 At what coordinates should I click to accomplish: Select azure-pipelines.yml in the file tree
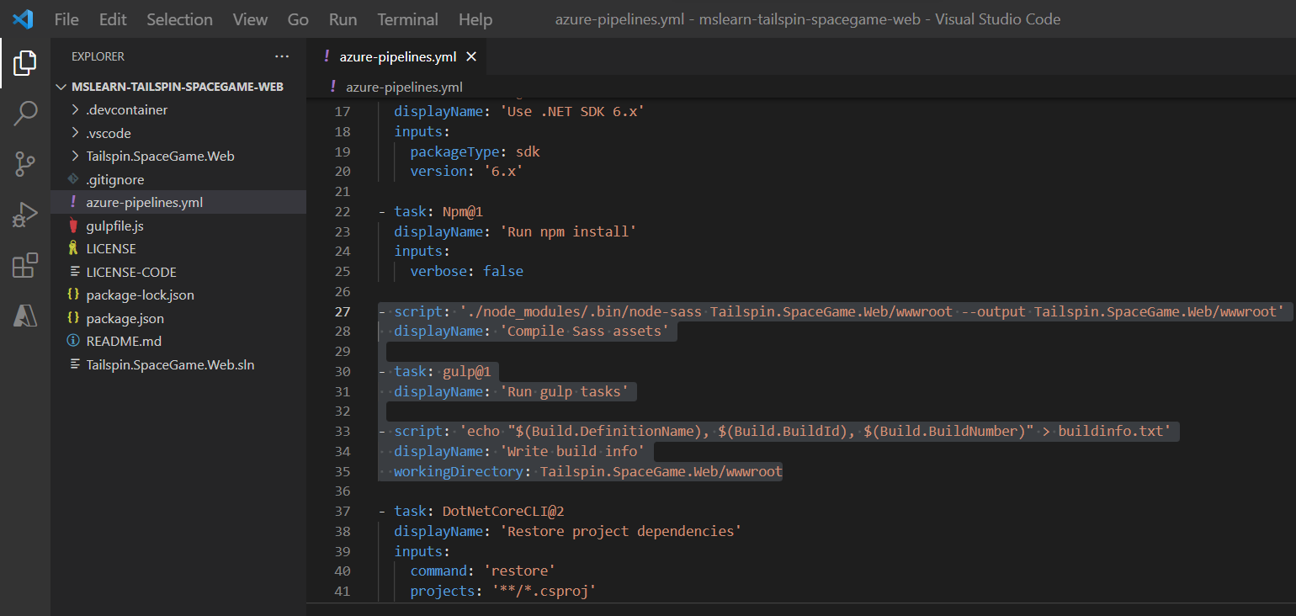click(x=178, y=203)
